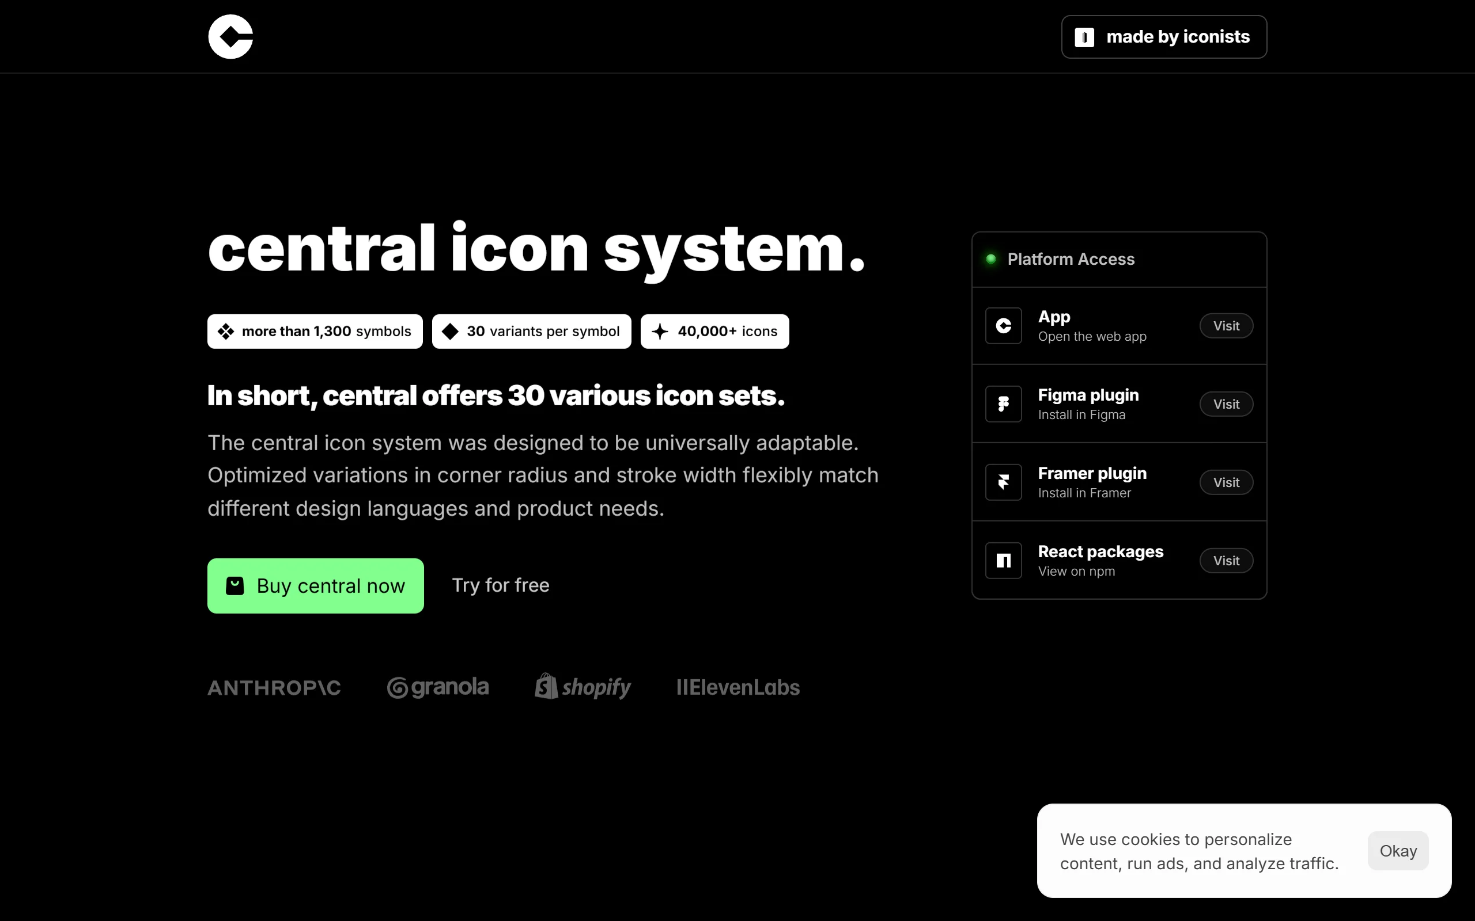Viewport: 1475px width, 921px height.
Task: Select the 30 variants per symbol badge
Action: coord(531,332)
